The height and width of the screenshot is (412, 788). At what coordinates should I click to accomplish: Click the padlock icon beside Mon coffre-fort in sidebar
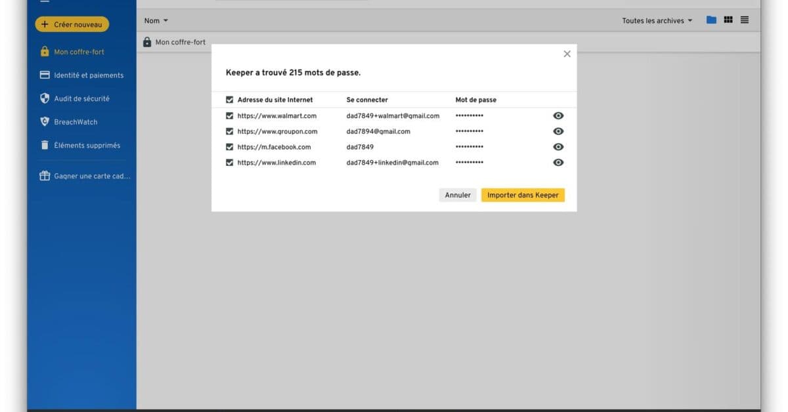[x=45, y=52]
